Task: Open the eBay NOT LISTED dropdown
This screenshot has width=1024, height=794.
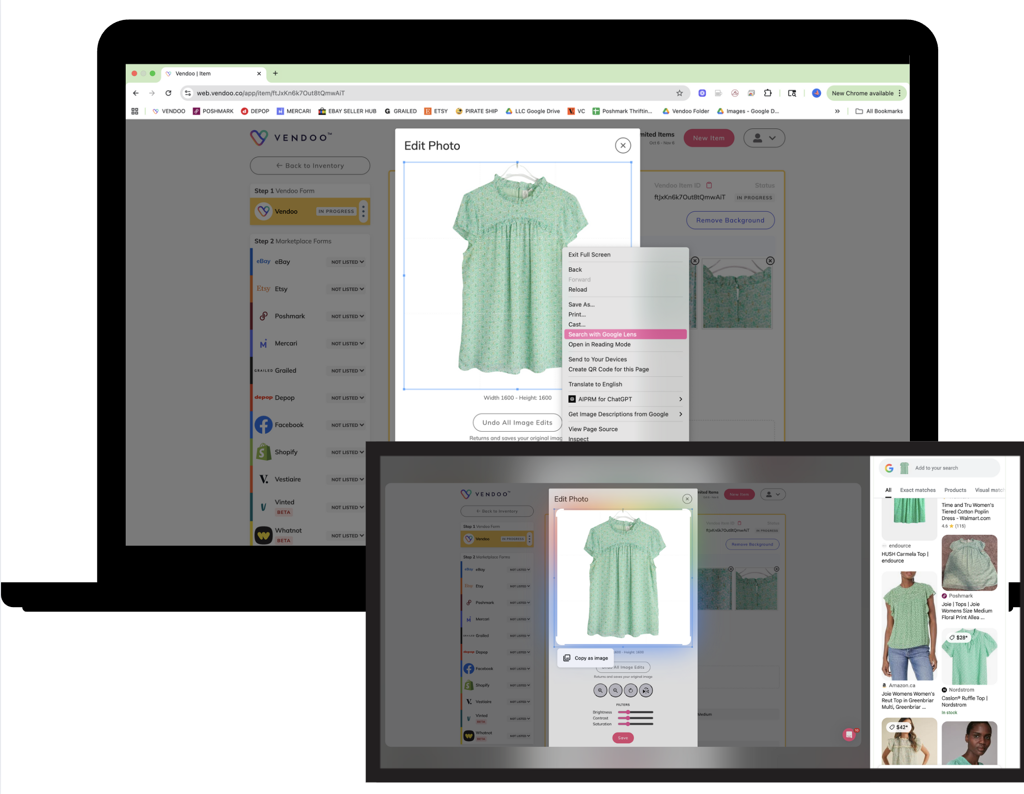Action: pos(346,261)
